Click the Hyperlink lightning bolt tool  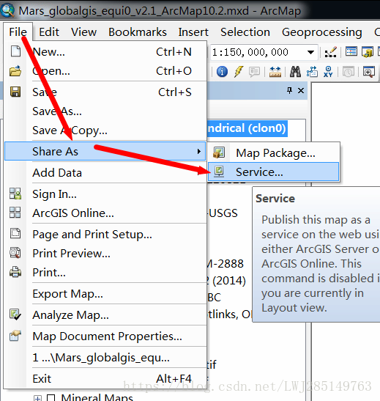click(x=239, y=72)
